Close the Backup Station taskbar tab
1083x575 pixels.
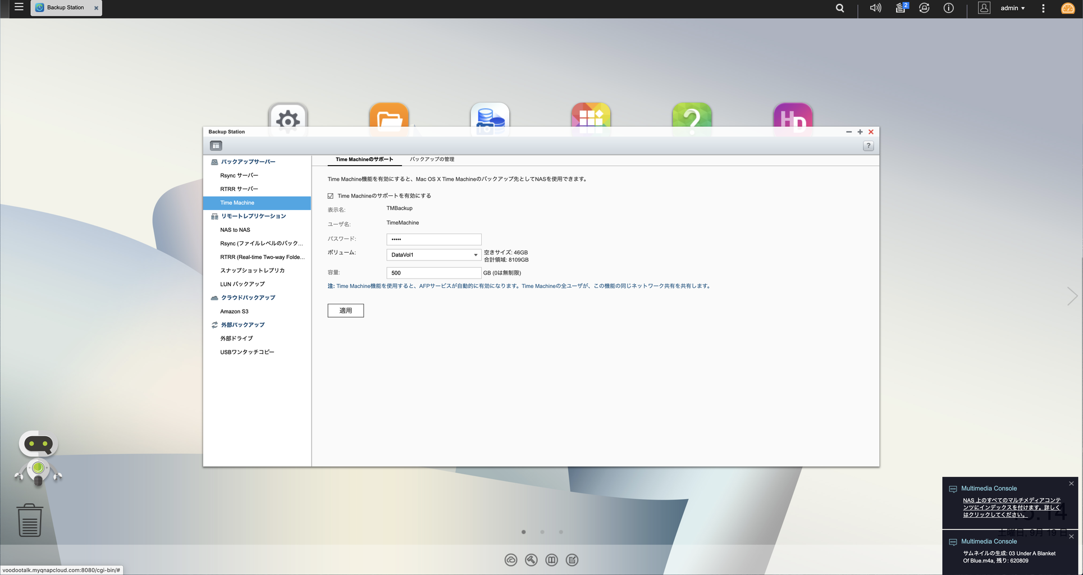96,8
